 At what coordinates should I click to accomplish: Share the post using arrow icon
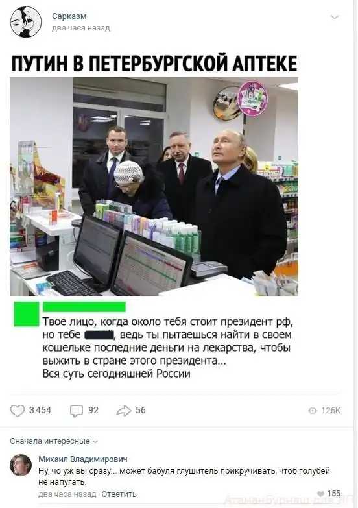click(x=124, y=411)
